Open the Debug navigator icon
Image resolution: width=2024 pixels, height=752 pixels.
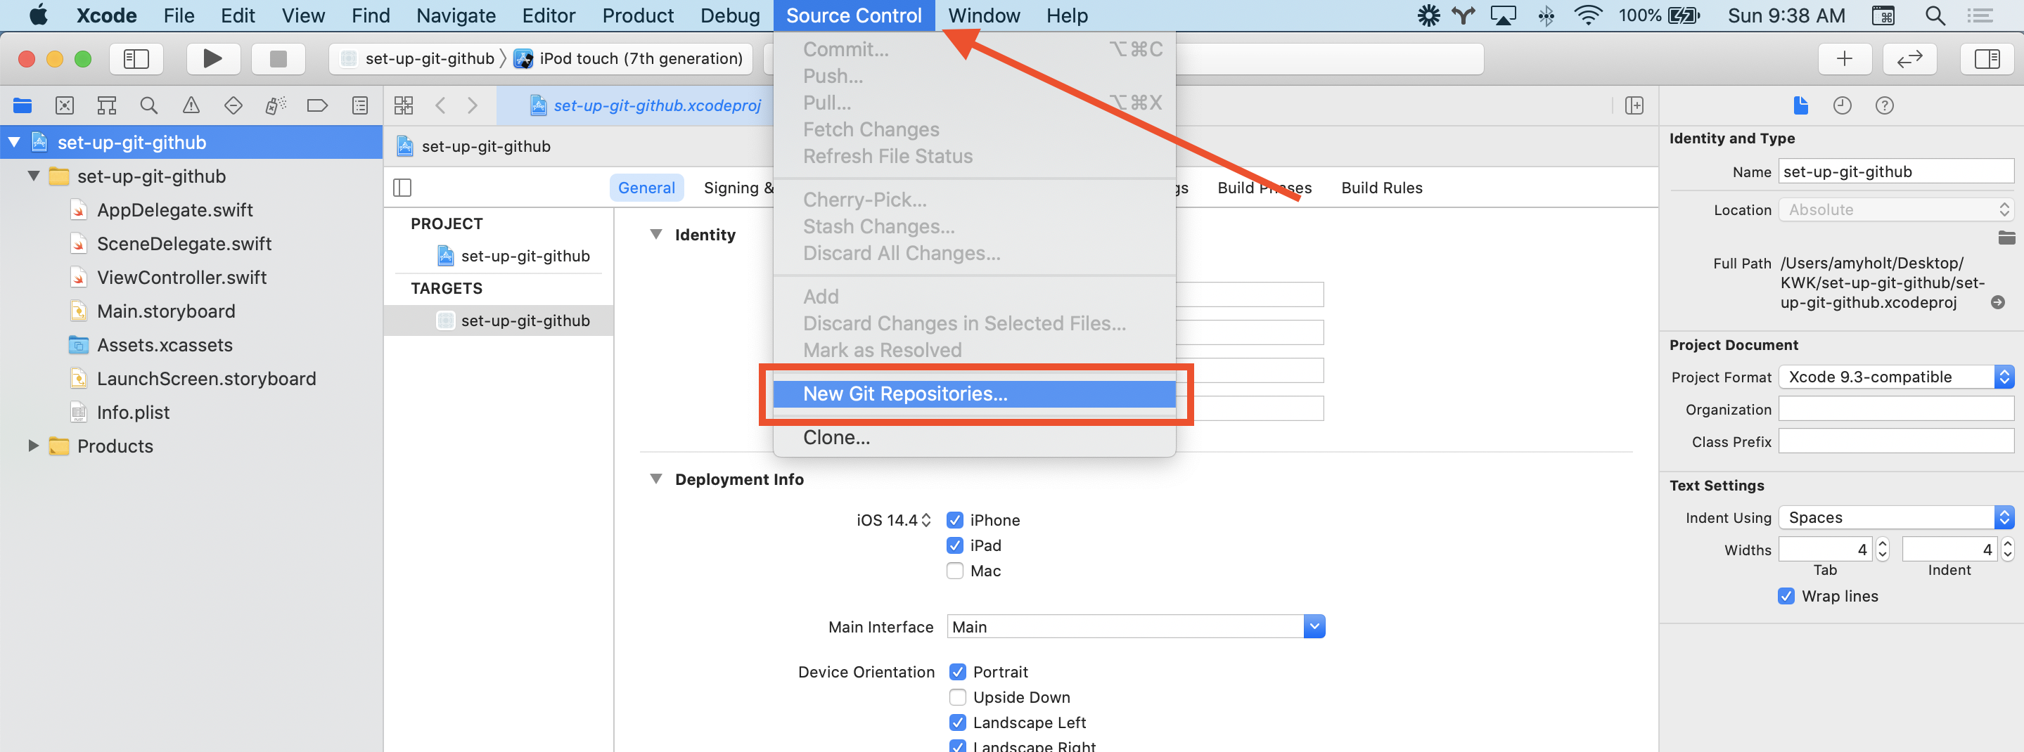[x=275, y=105]
